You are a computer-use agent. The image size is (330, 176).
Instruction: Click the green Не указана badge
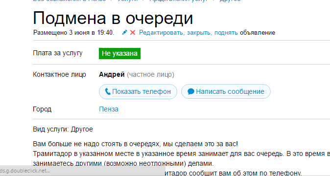click(x=119, y=54)
